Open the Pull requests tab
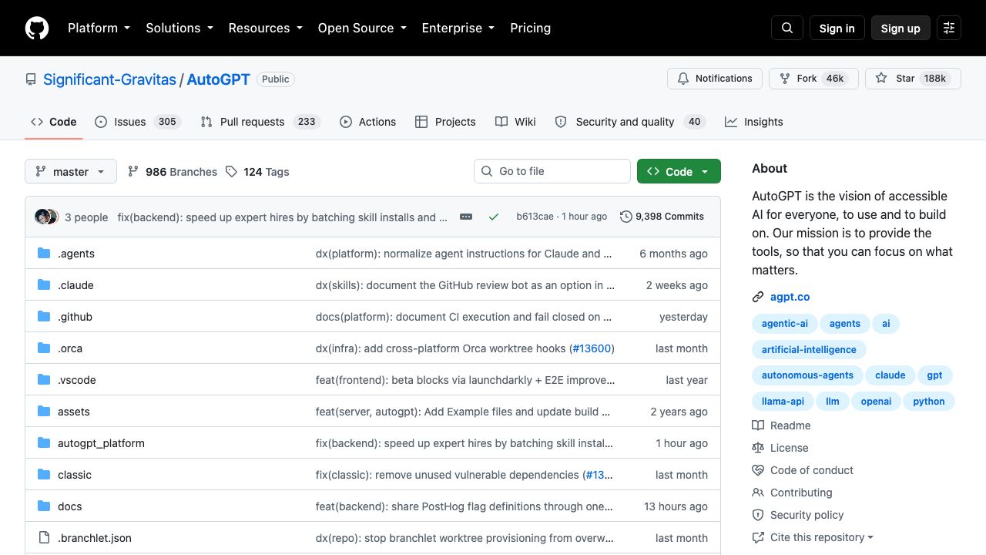986x555 pixels. pyautogui.click(x=260, y=122)
